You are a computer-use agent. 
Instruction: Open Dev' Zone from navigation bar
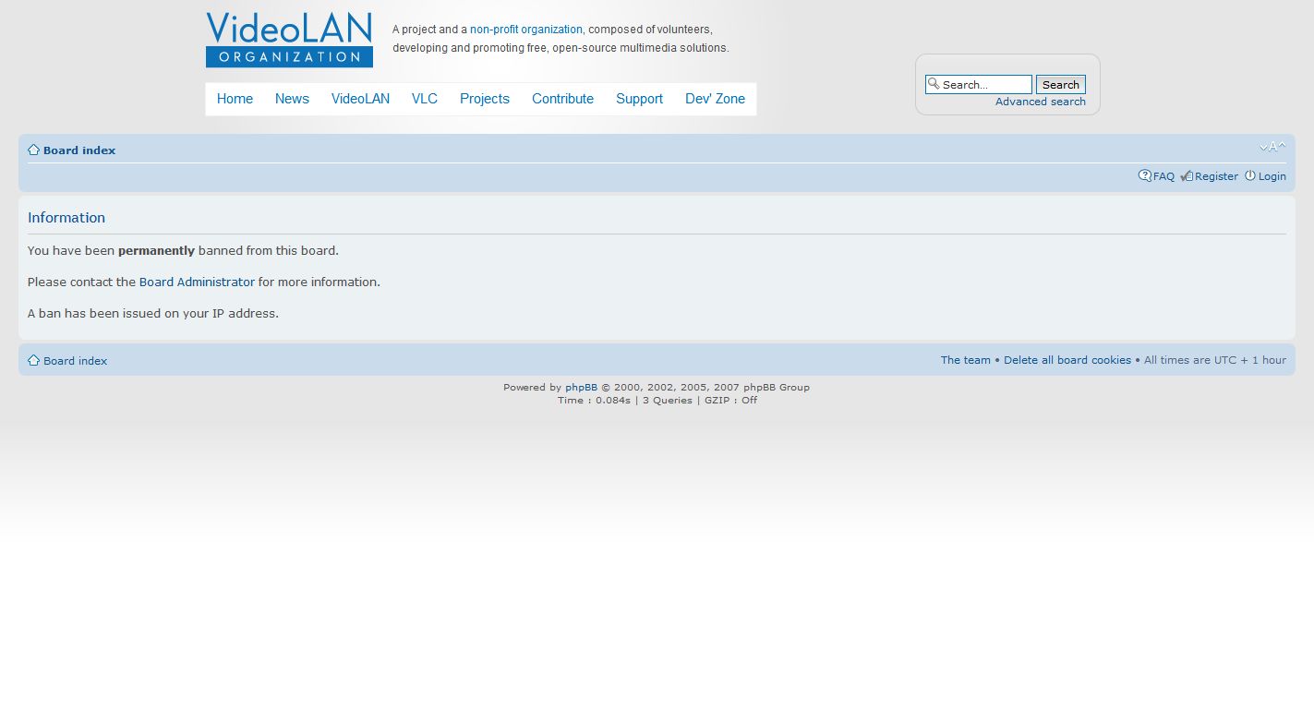[x=715, y=99]
